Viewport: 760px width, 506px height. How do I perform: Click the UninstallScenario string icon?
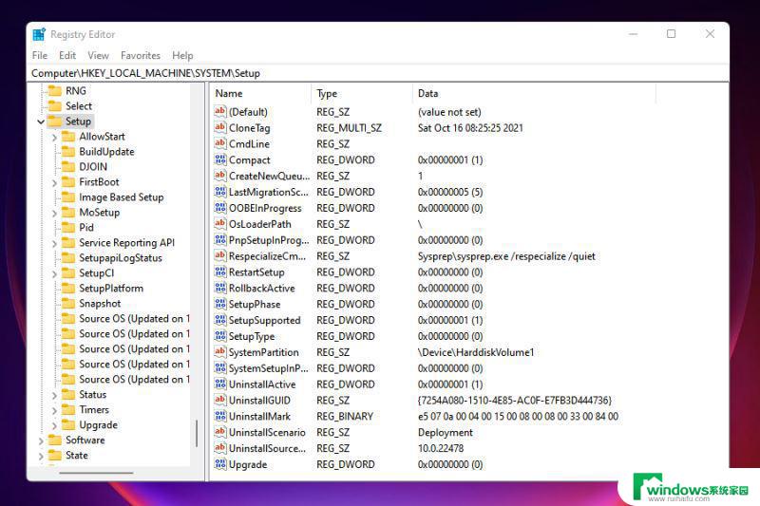pyautogui.click(x=220, y=432)
